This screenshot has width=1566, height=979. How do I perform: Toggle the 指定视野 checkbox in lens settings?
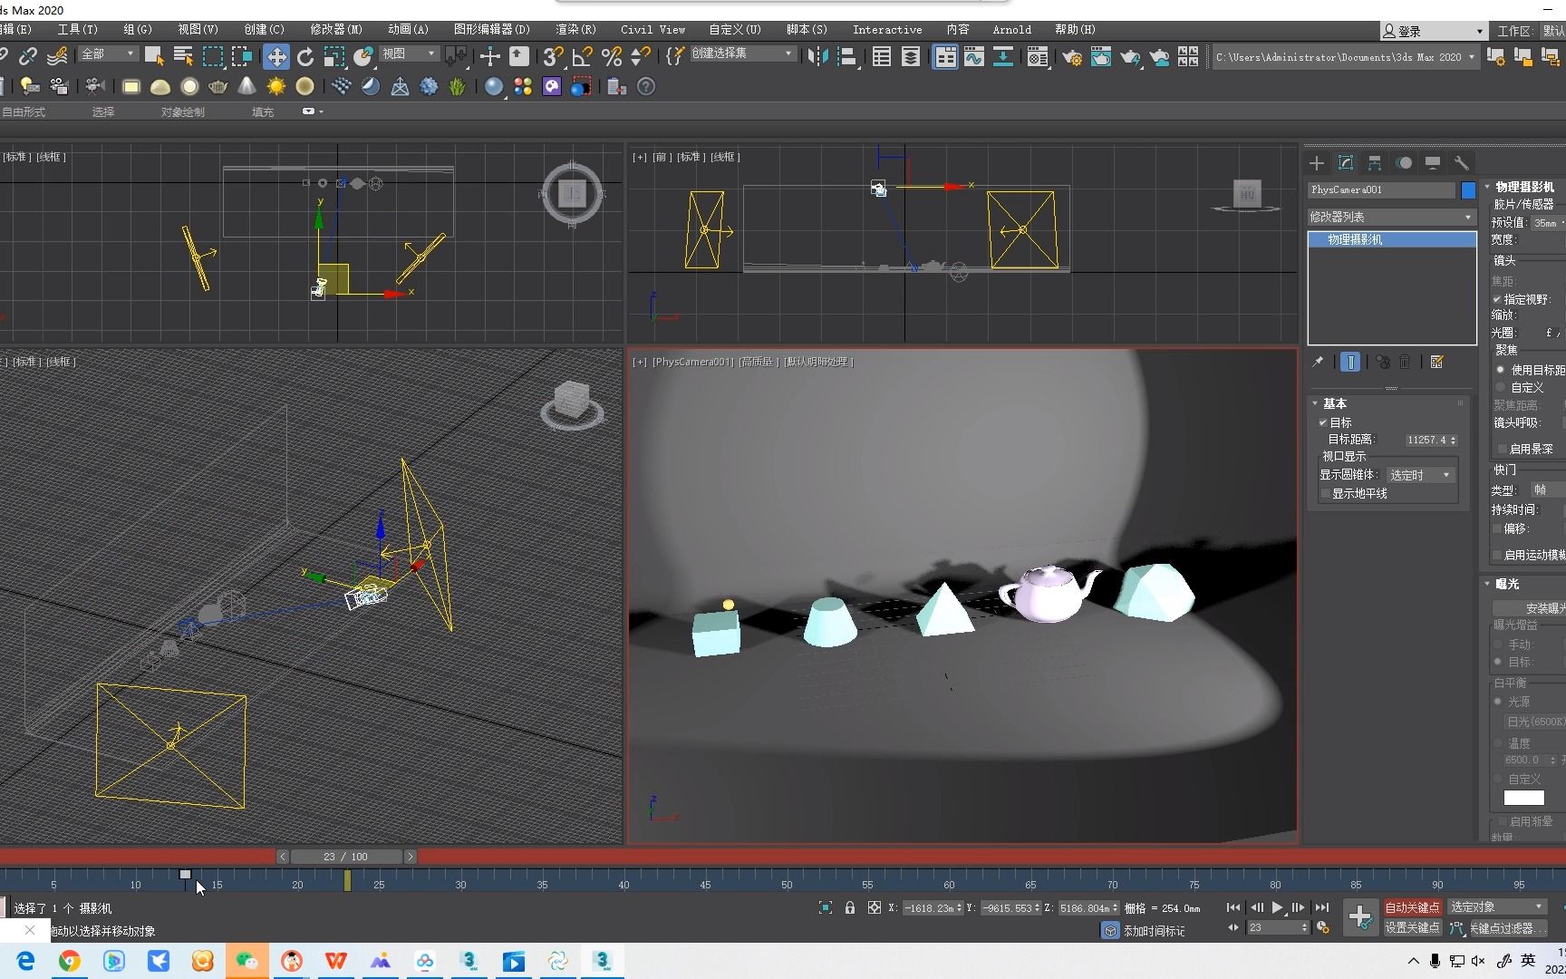[1498, 298]
